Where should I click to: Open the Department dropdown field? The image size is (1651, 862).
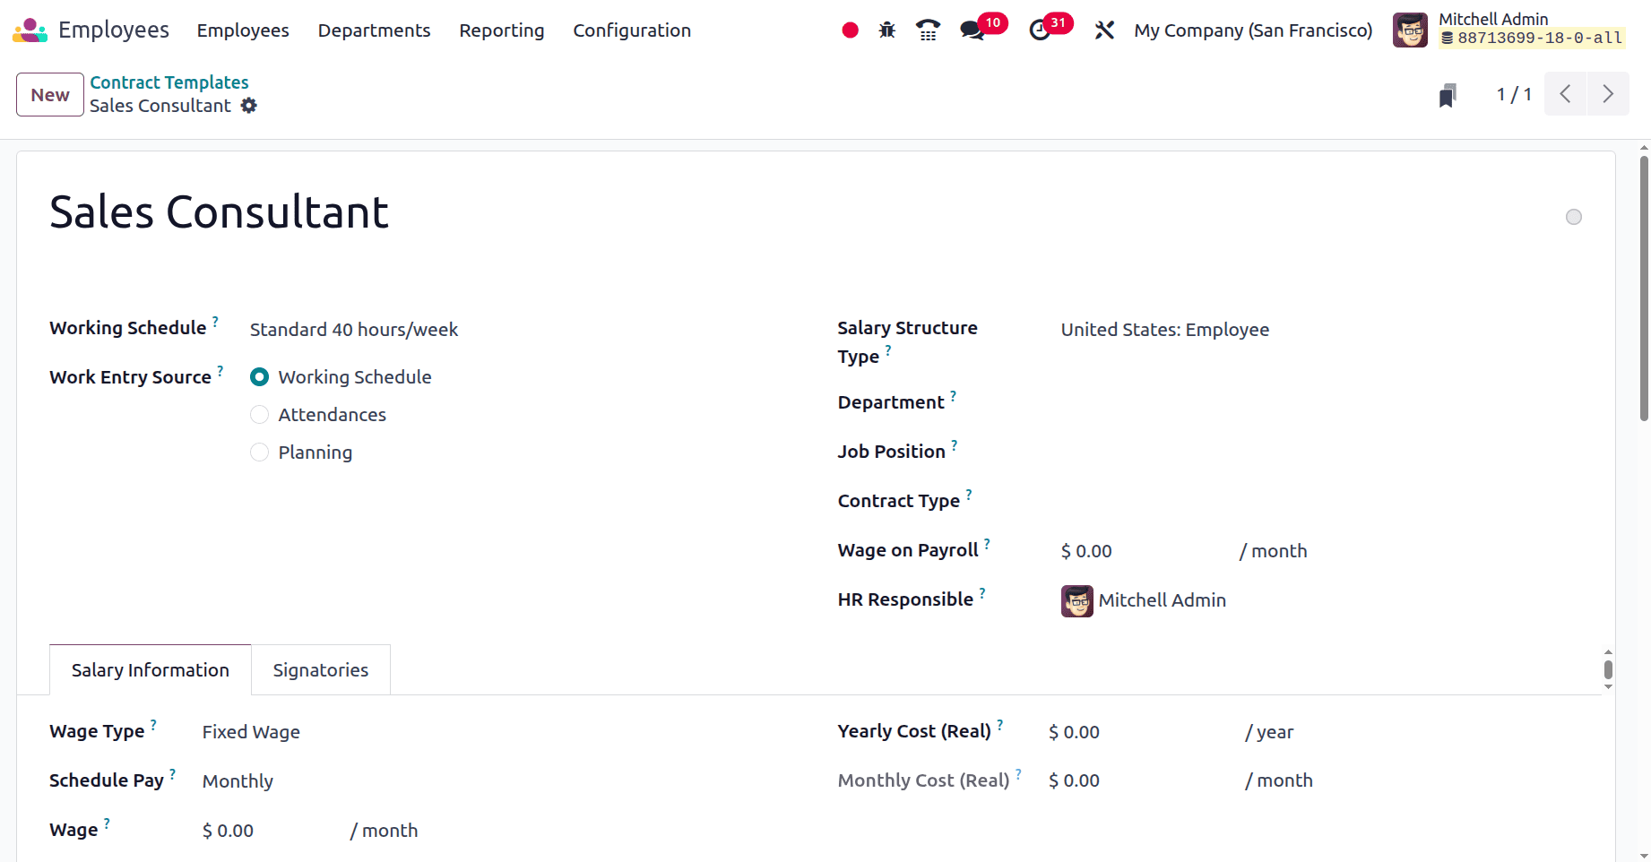1321,403
